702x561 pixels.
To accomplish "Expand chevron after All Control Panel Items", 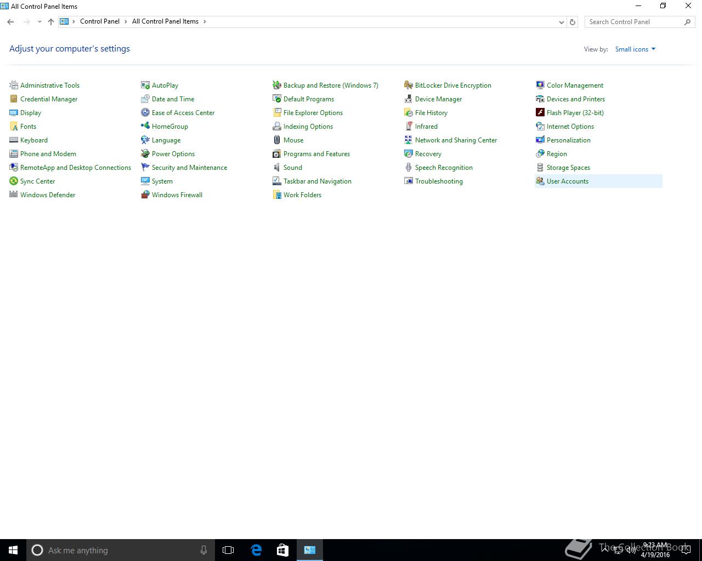I will pos(205,21).
